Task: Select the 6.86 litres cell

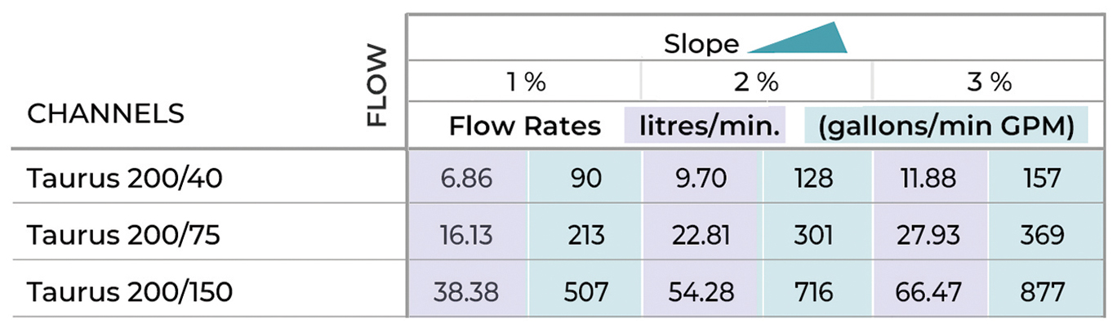Action: (x=468, y=178)
